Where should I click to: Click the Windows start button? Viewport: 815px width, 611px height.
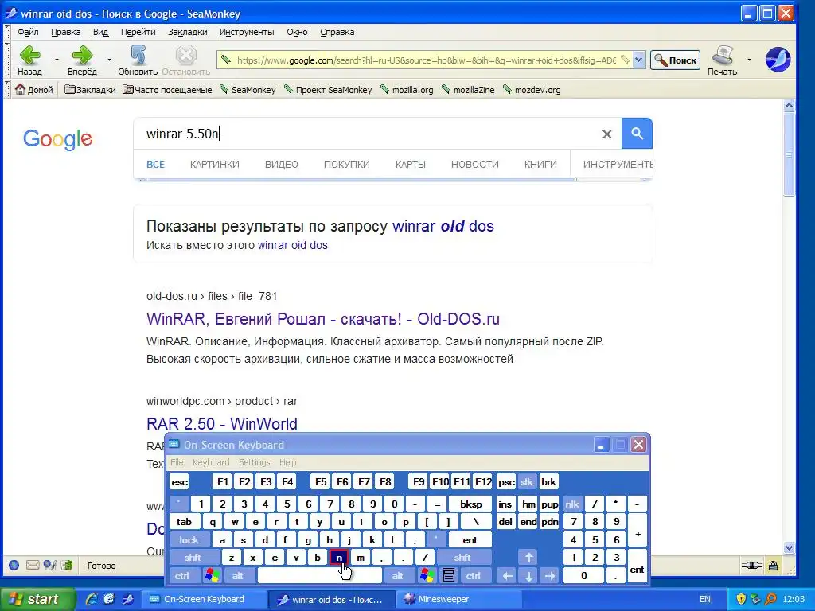[x=37, y=599]
